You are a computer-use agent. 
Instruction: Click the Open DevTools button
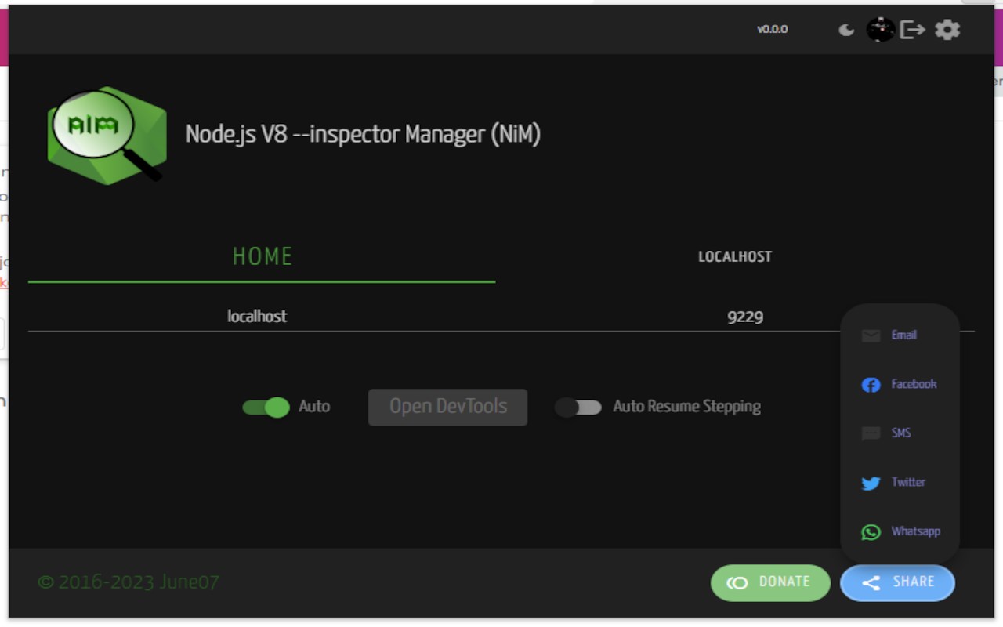click(x=447, y=407)
